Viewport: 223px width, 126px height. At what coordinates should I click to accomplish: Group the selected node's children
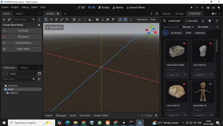pyautogui.click(x=85, y=20)
